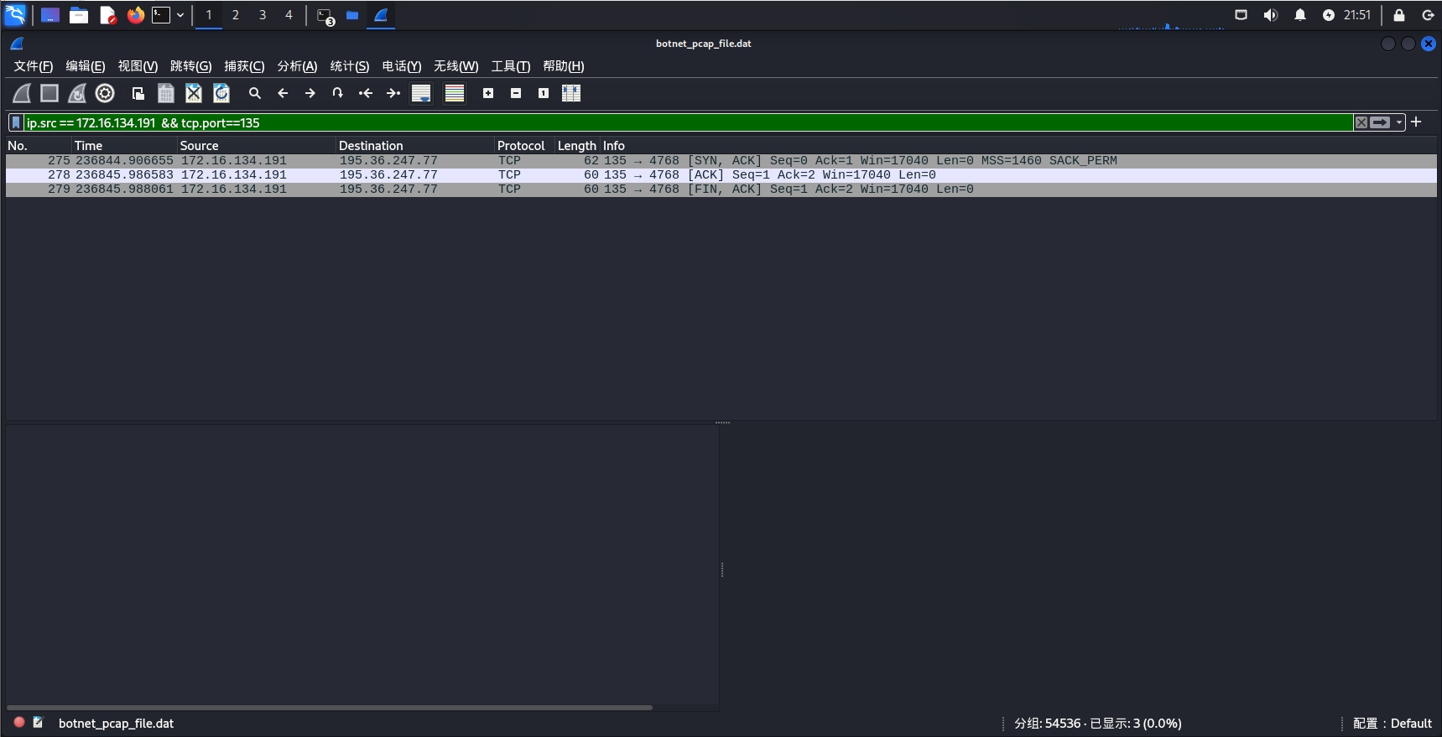Open recent display filters dropdown

coord(1398,122)
